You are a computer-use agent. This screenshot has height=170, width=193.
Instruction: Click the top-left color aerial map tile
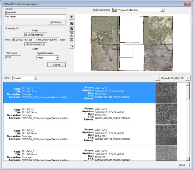(x=105, y=30)
